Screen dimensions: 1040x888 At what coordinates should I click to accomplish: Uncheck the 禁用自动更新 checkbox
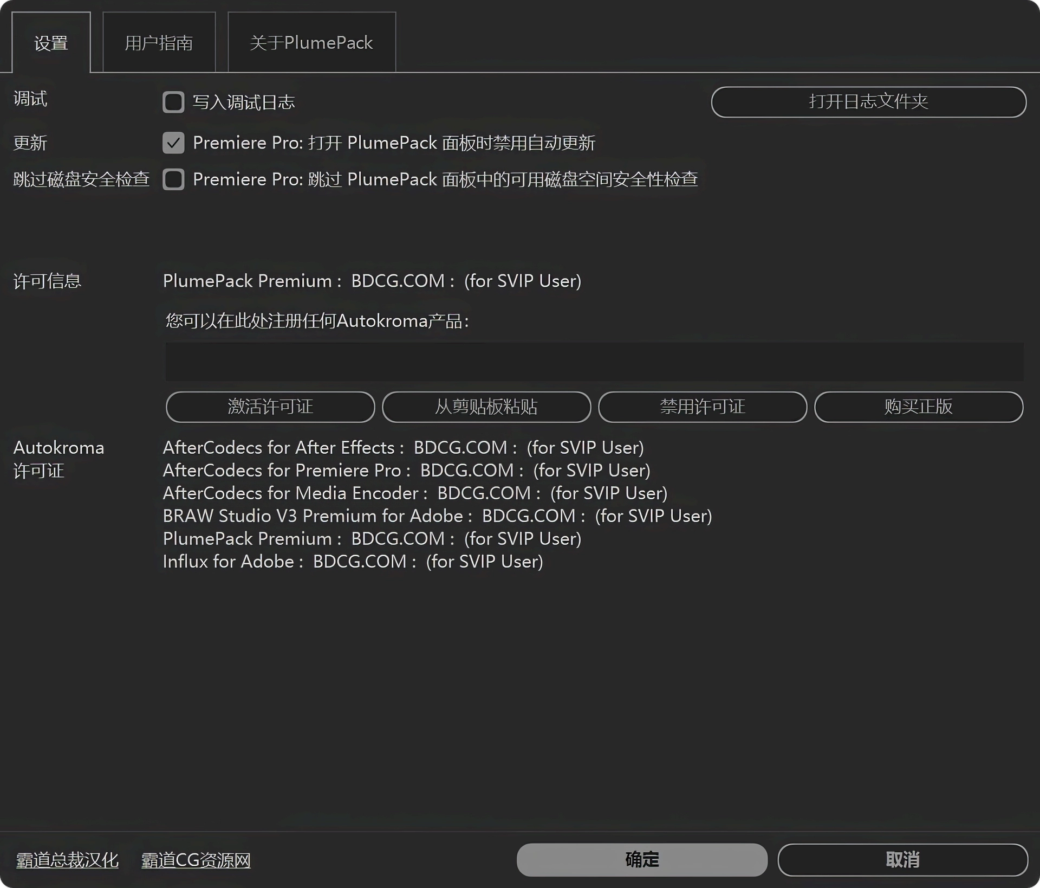[173, 143]
